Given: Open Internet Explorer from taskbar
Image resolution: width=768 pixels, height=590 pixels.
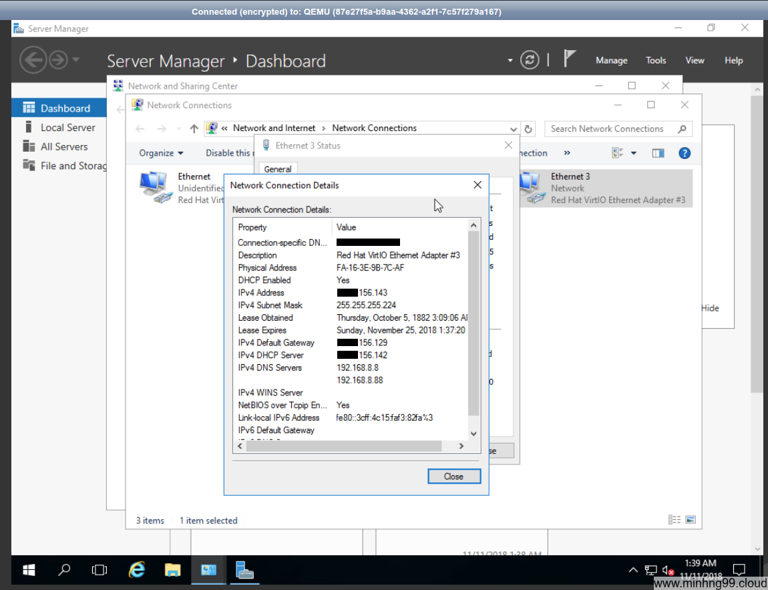Looking at the screenshot, I should [x=137, y=570].
